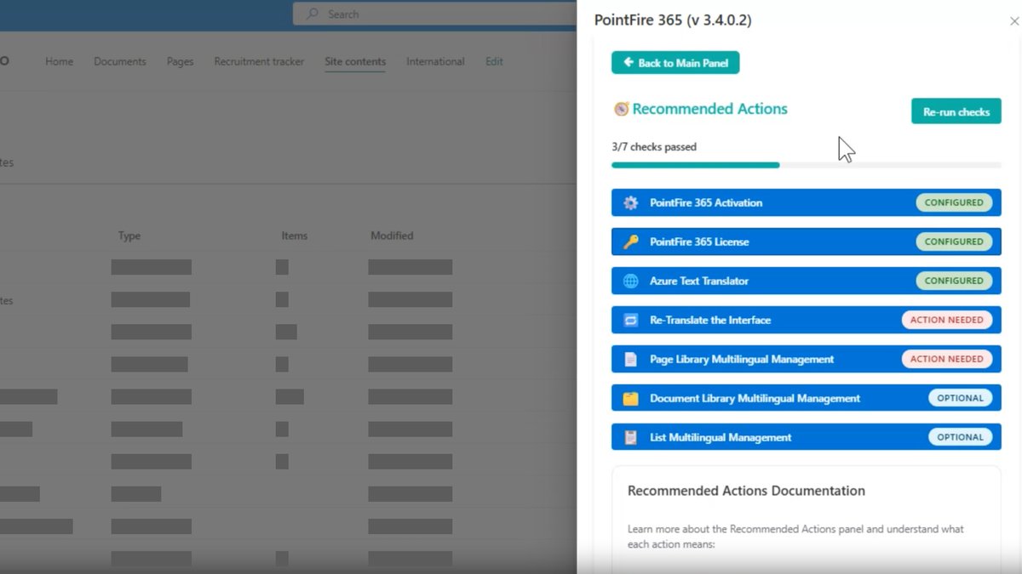Click the OPTIONAL badge on List Multilingual Management
This screenshot has width=1022, height=574.
coord(960,438)
